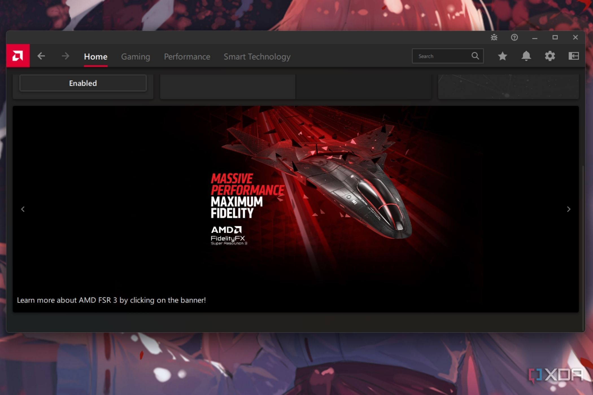Open the help menu
Image resolution: width=593 pixels, height=395 pixels.
pyautogui.click(x=514, y=37)
